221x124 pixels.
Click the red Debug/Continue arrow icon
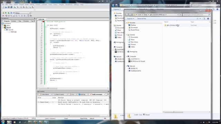coord(3,16)
